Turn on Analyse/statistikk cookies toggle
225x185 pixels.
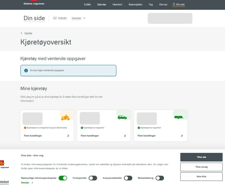click(128, 178)
